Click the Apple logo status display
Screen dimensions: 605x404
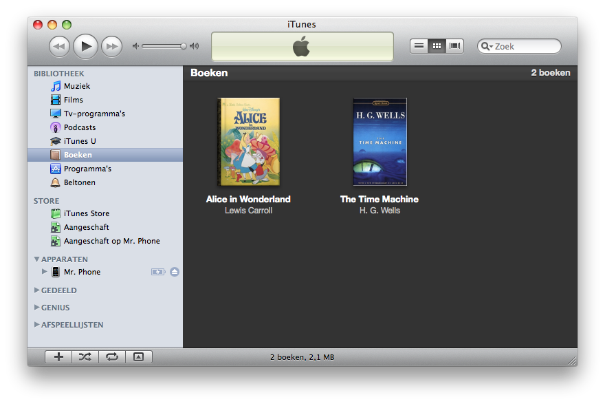click(302, 47)
